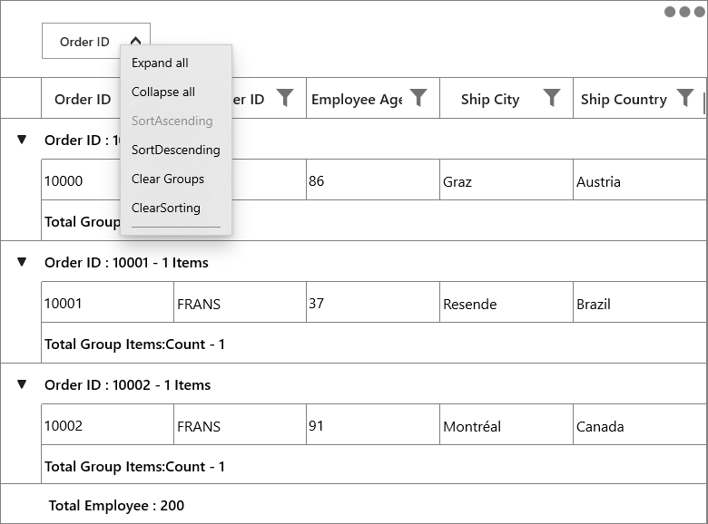Click the Order ID group chip chevron

[x=135, y=41]
